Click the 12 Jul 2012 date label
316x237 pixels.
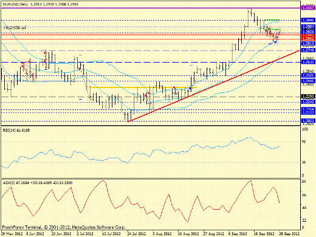tap(112, 233)
